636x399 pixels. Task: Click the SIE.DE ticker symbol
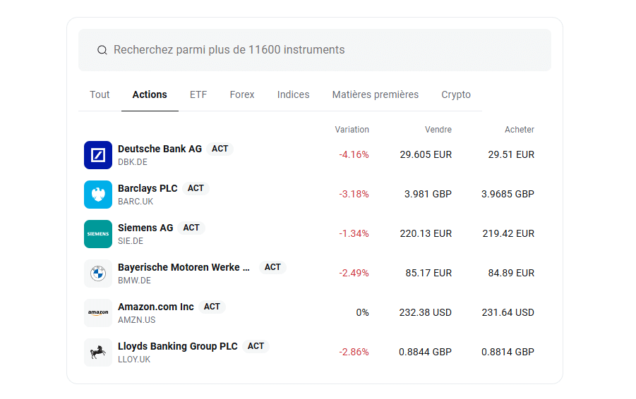tap(131, 241)
